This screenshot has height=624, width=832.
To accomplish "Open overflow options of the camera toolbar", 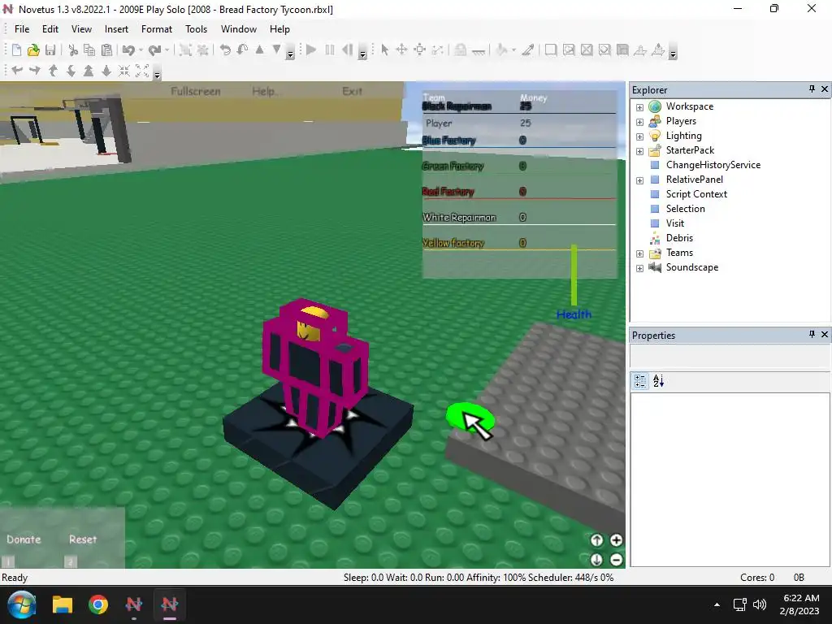I will pyautogui.click(x=157, y=73).
